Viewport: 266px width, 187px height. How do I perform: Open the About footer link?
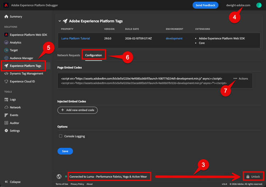[89, 184]
